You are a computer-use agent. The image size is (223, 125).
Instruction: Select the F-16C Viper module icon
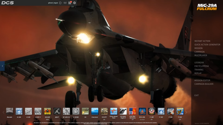tap(180, 111)
